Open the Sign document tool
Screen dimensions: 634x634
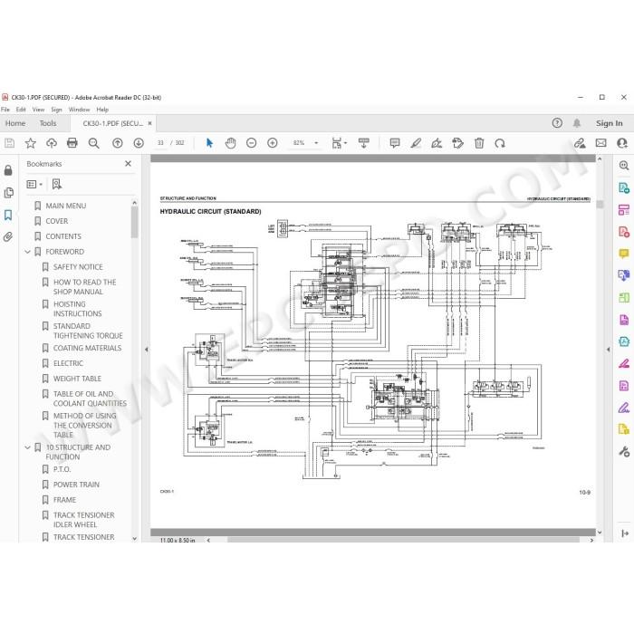click(x=437, y=143)
